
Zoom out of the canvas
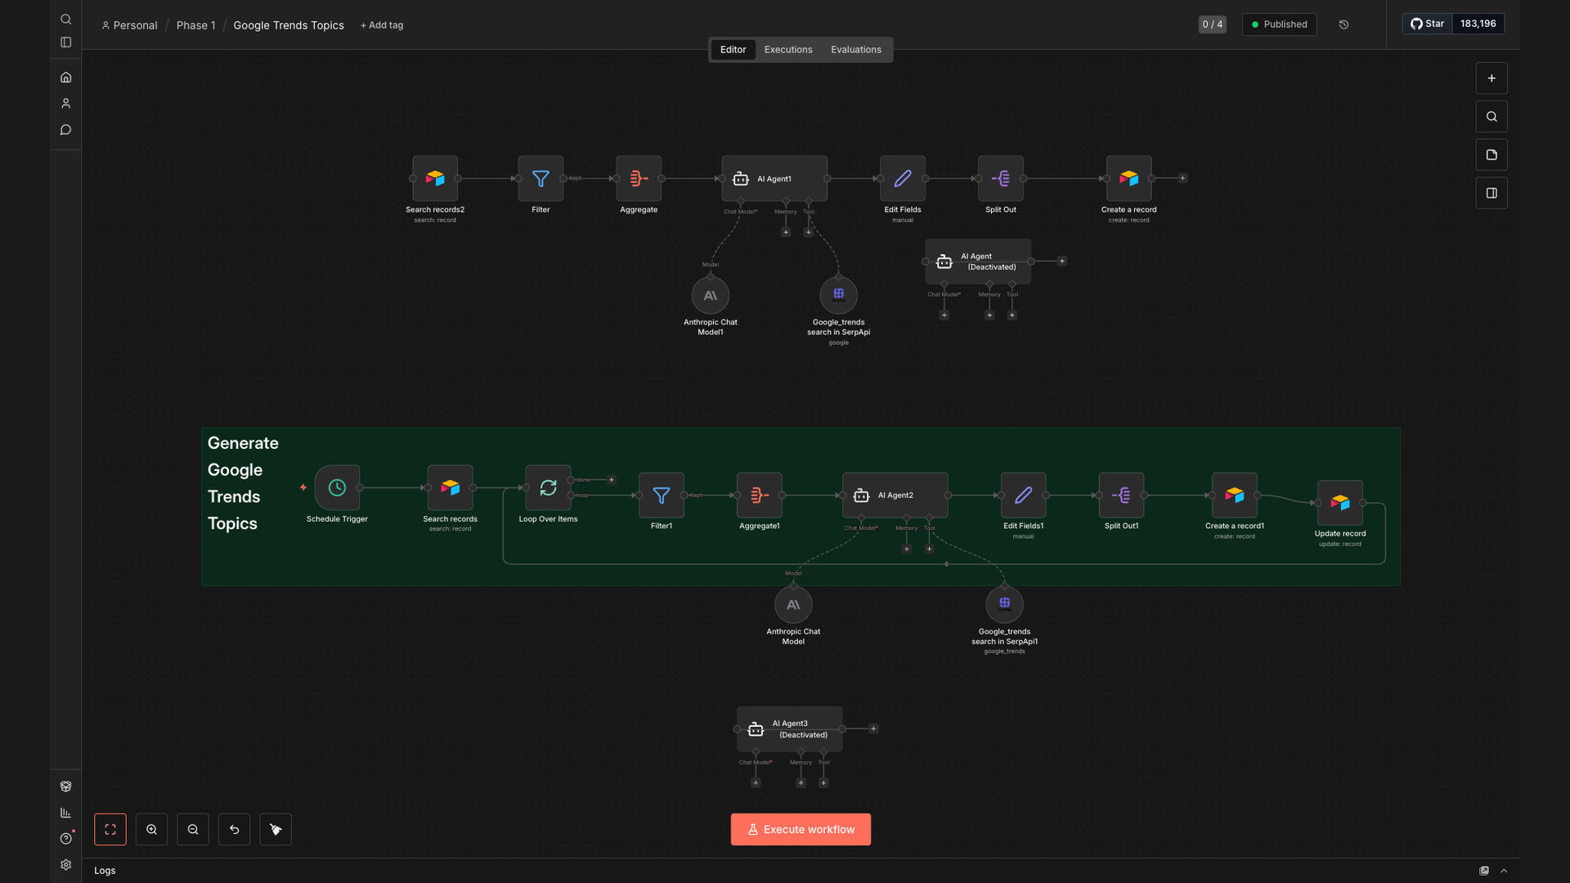193,830
